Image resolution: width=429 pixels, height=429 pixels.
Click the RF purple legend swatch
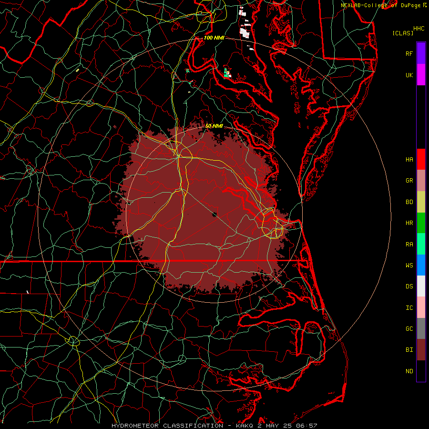(421, 53)
